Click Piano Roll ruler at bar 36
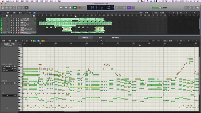 tap(102, 43)
